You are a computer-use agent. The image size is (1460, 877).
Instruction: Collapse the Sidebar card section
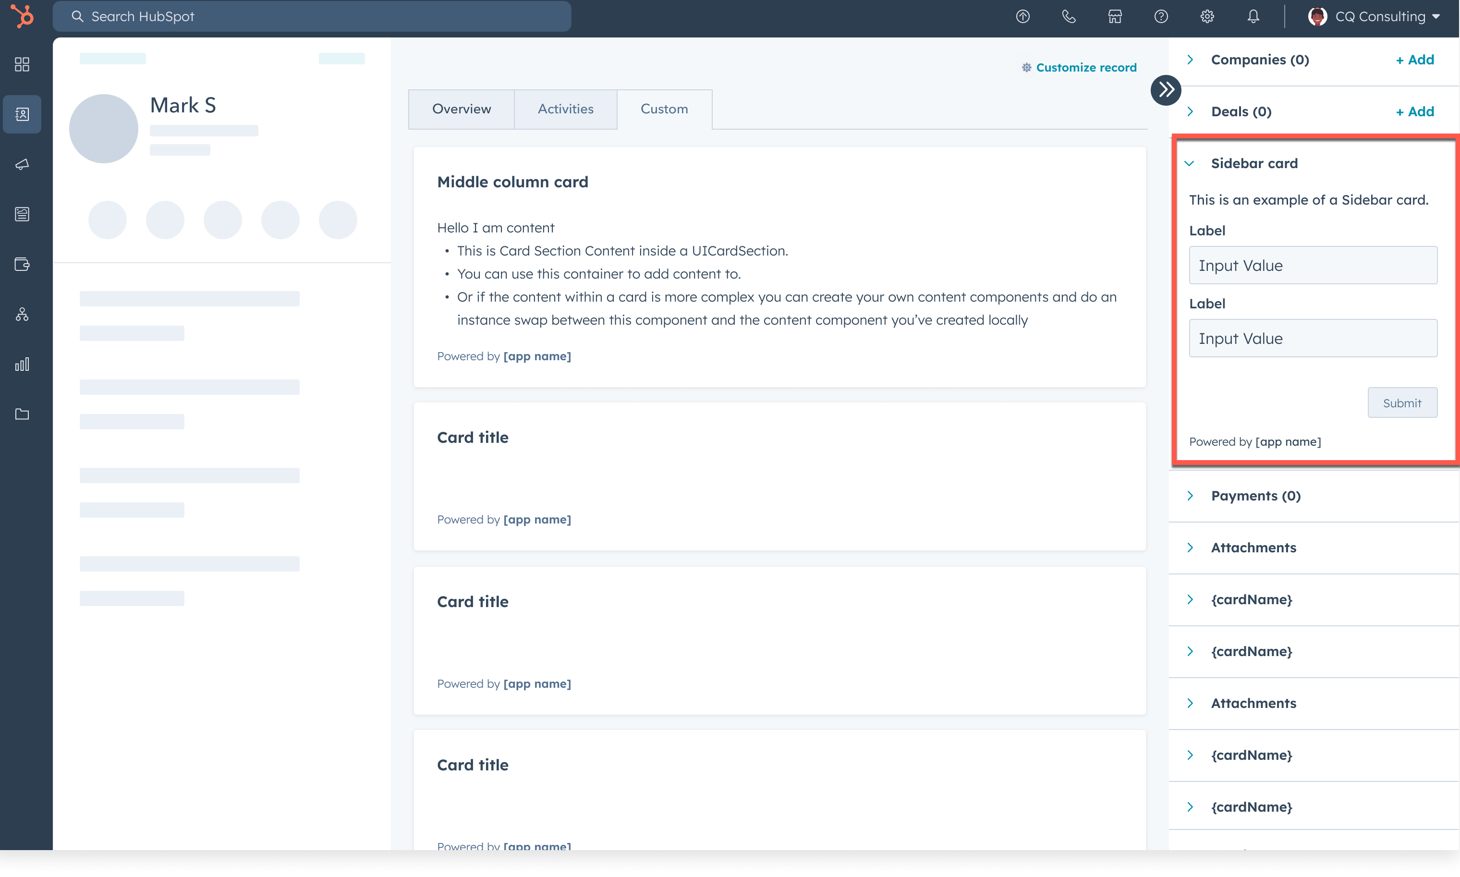coord(1191,164)
